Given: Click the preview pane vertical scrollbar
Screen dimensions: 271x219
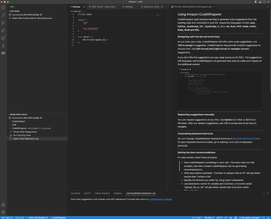Looking at the screenshot, I should point(270,50).
